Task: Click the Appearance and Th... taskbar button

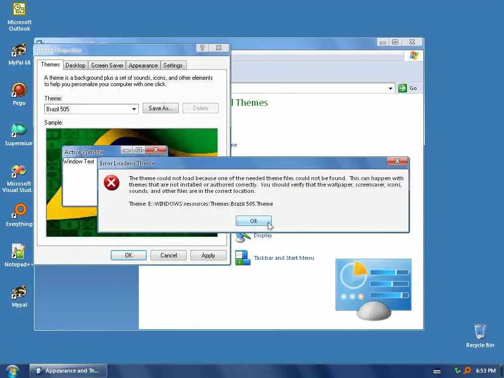Action: click(68, 371)
